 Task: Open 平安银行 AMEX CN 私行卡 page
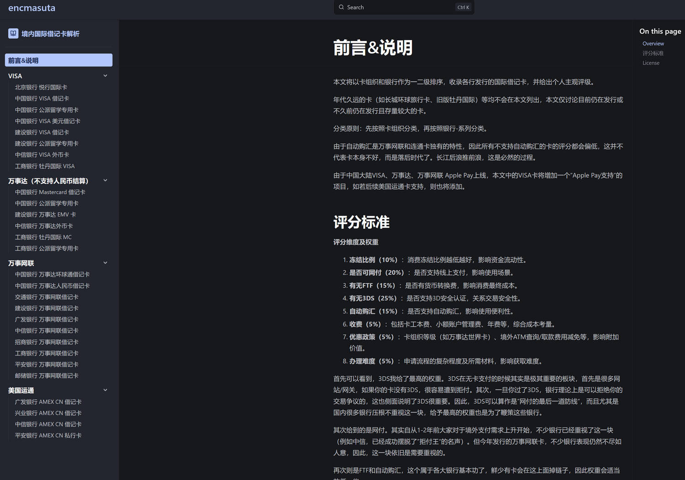[x=48, y=435]
